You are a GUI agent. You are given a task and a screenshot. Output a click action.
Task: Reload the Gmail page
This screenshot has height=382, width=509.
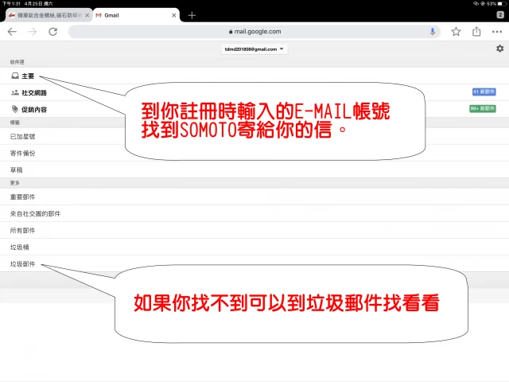pyautogui.click(x=53, y=32)
